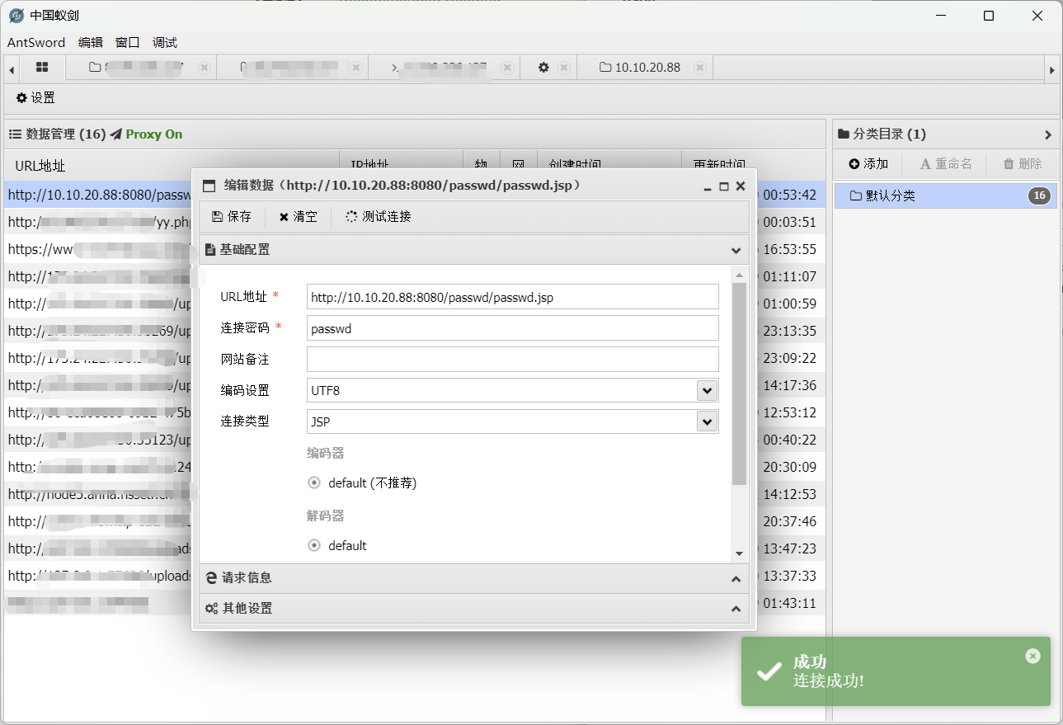Minimize the 编辑数据 dialog
The width and height of the screenshot is (1063, 725).
coord(708,187)
